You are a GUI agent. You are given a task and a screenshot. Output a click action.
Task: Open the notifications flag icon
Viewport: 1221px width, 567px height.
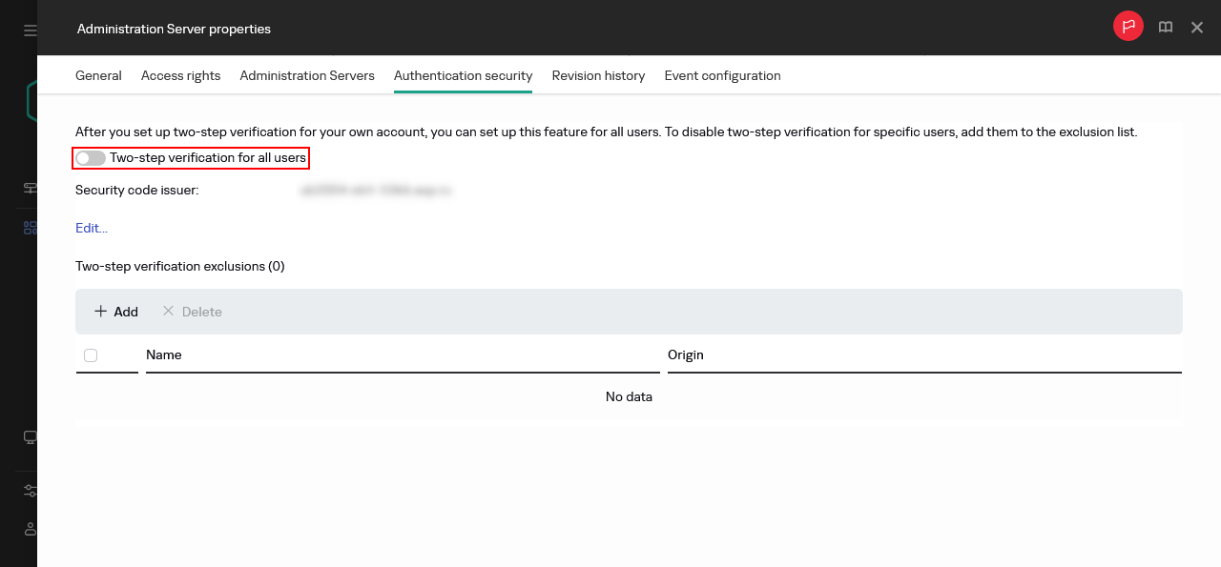click(x=1128, y=27)
